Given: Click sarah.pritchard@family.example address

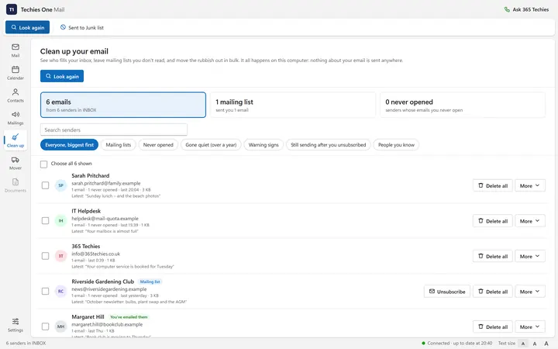Looking at the screenshot, I should 106,183.
